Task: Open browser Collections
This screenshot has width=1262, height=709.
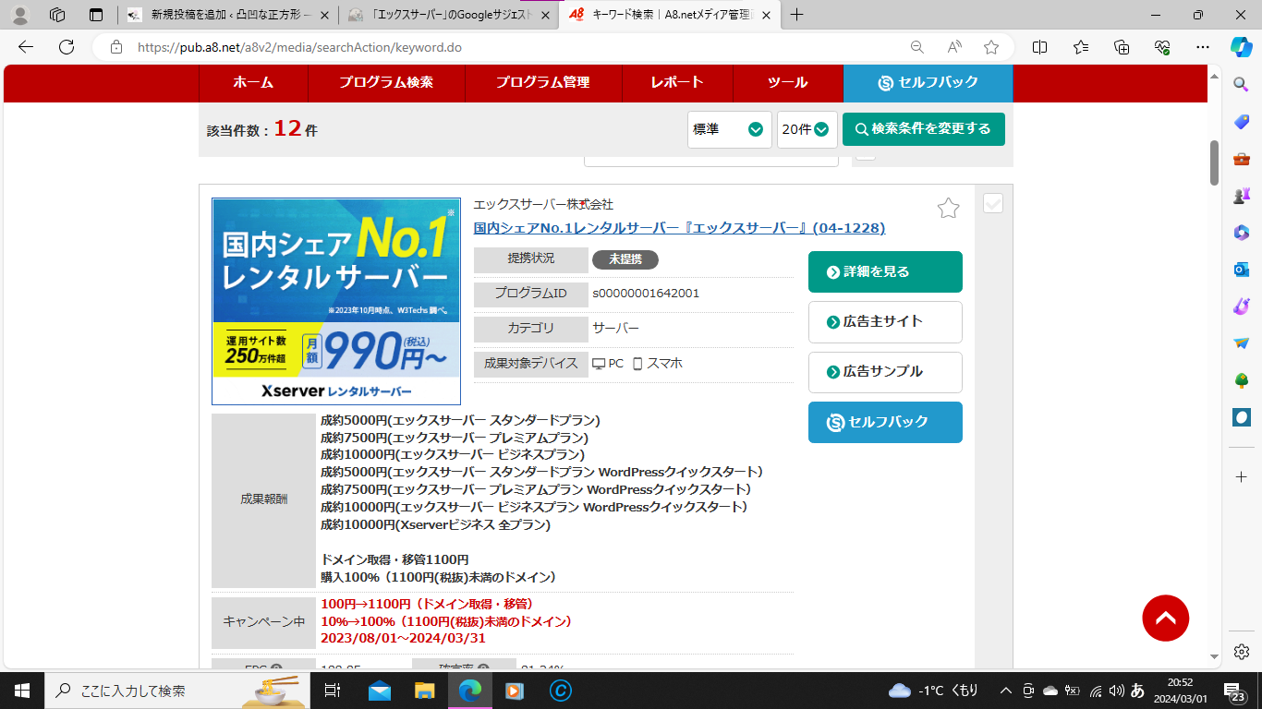Action: pos(1122,47)
